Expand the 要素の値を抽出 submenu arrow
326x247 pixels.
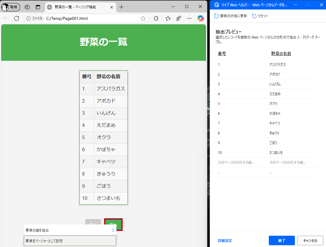(113, 230)
